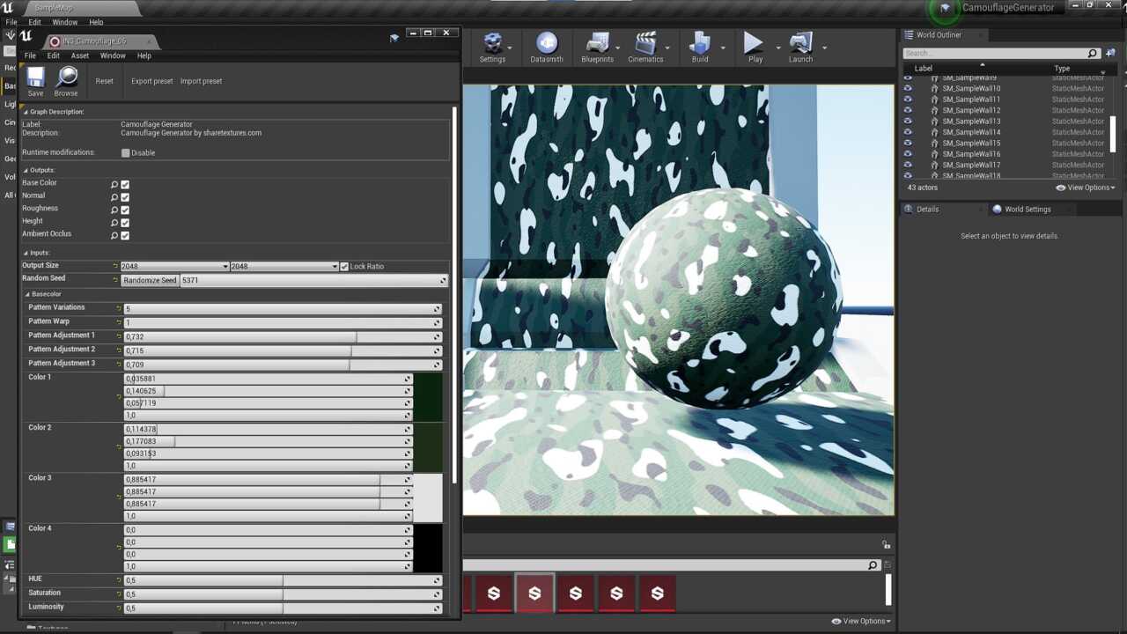
Task: Toggle the Roughness output checkbox
Action: click(125, 210)
